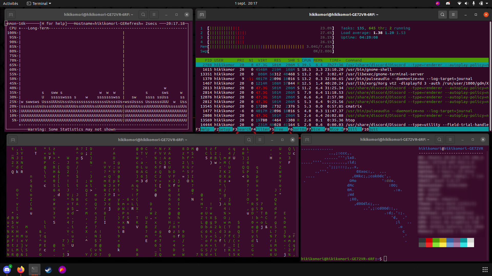The width and height of the screenshot is (492, 276).
Task: Click search icon in htop terminal header
Action: point(442,15)
